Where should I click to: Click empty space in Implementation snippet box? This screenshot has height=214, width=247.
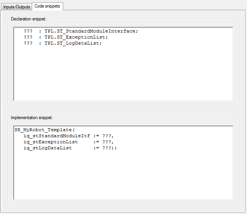(x=123, y=174)
